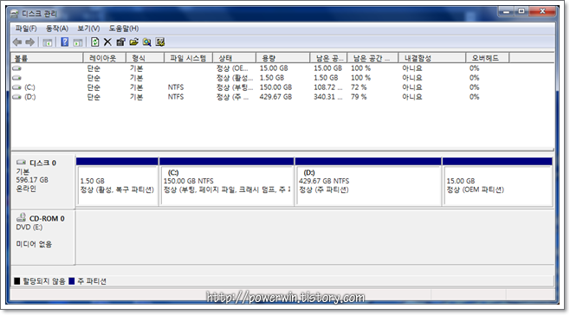Open Properties toolbar icon
This screenshot has width=570, height=315.
click(120, 42)
